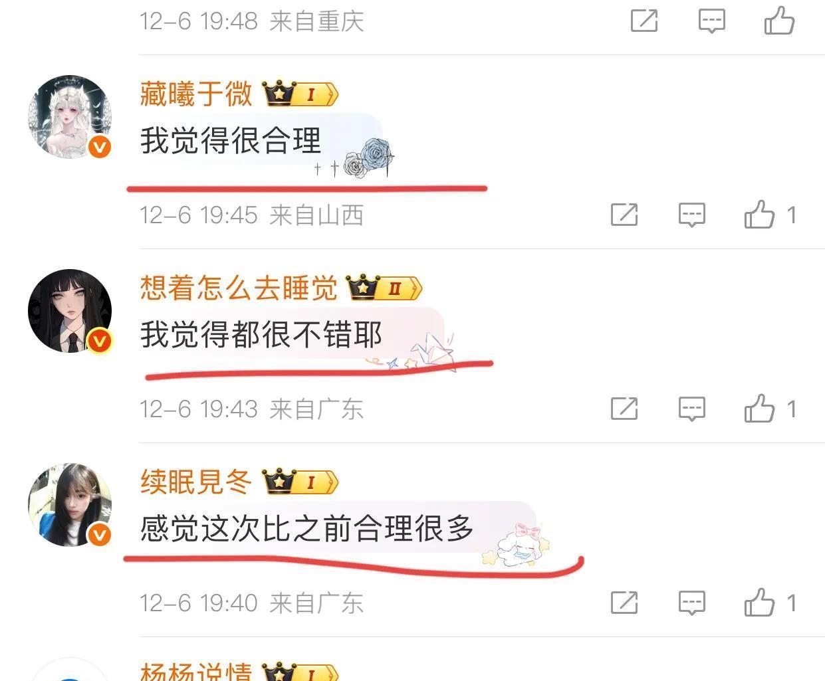View 续眠見冬's avatar photo
Viewport: 825px width, 681px height.
(70, 505)
